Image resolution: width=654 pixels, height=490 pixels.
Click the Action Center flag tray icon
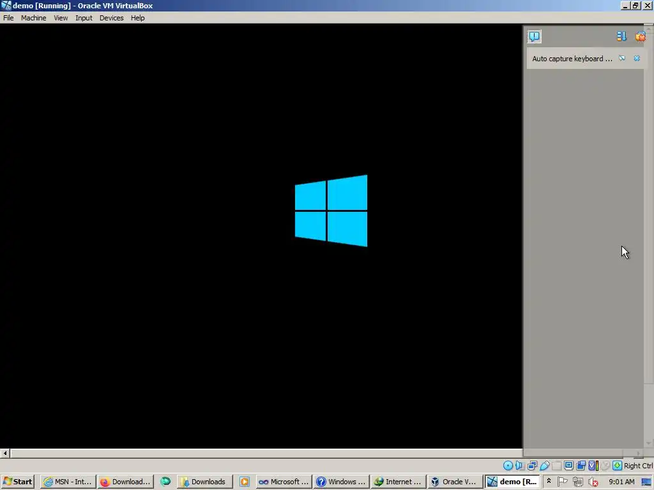pos(562,482)
